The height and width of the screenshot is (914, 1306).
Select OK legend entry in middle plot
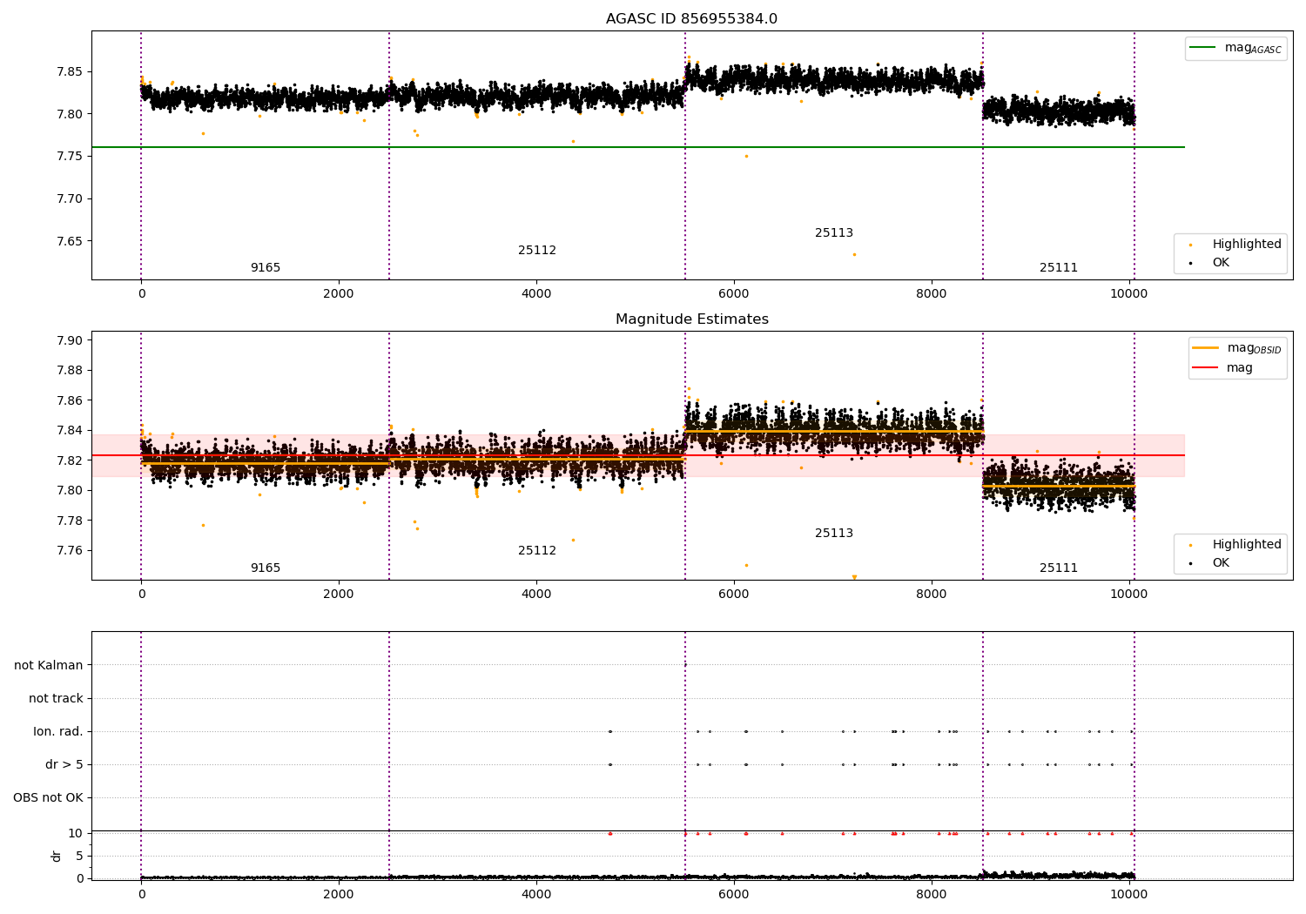1210,563
